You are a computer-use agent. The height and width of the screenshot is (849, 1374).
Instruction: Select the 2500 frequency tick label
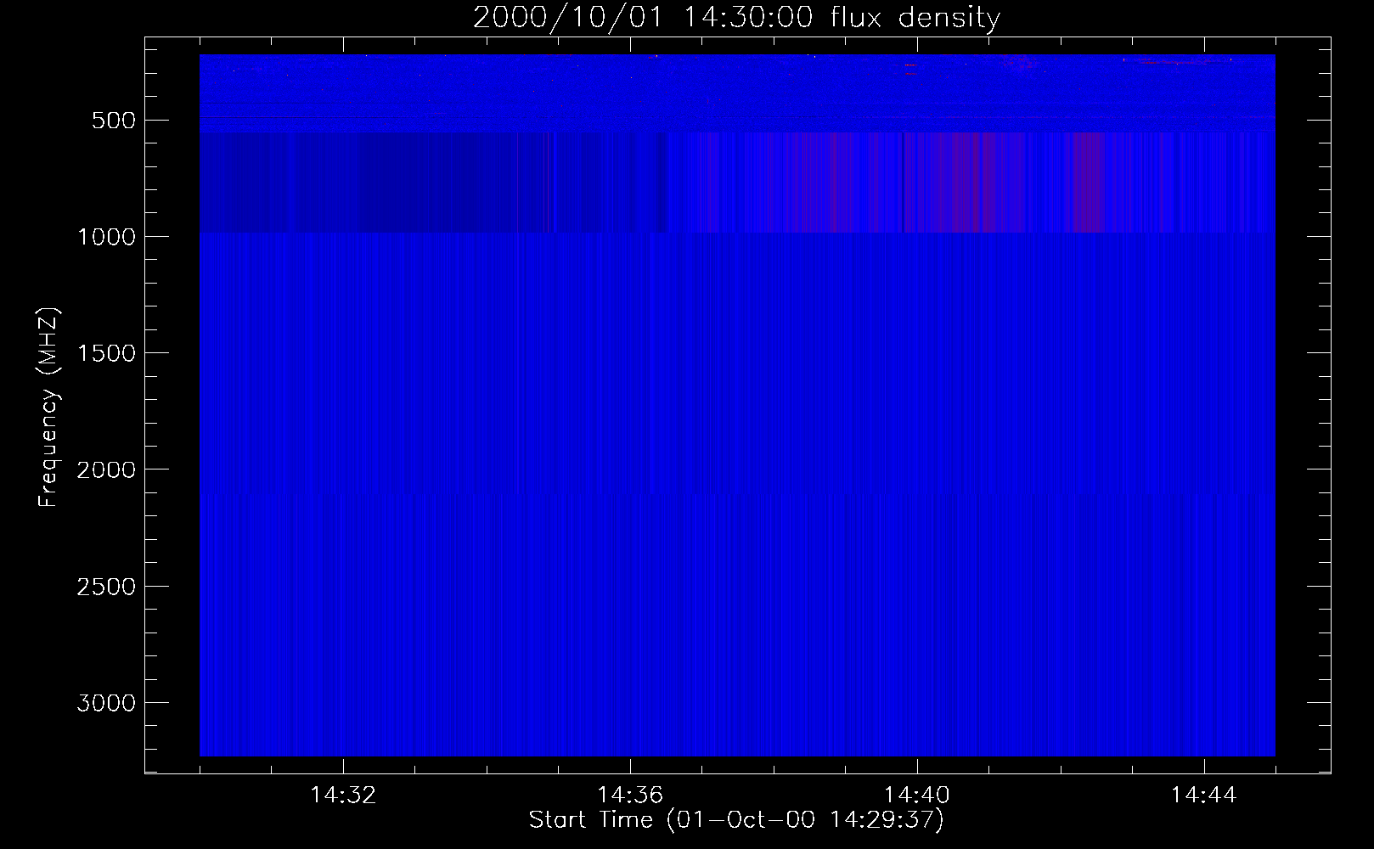106,587
